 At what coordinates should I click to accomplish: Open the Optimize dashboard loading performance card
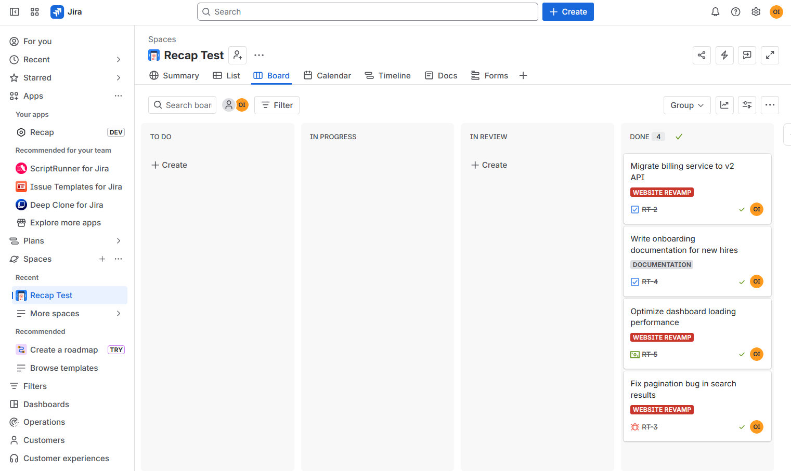pyautogui.click(x=697, y=333)
